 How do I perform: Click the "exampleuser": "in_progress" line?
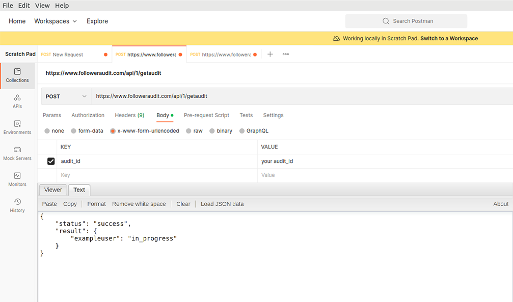pyautogui.click(x=124, y=238)
